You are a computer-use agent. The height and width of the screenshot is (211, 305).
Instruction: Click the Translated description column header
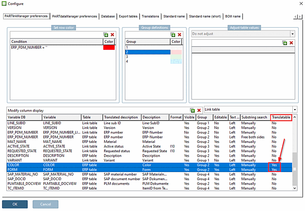[122, 117]
